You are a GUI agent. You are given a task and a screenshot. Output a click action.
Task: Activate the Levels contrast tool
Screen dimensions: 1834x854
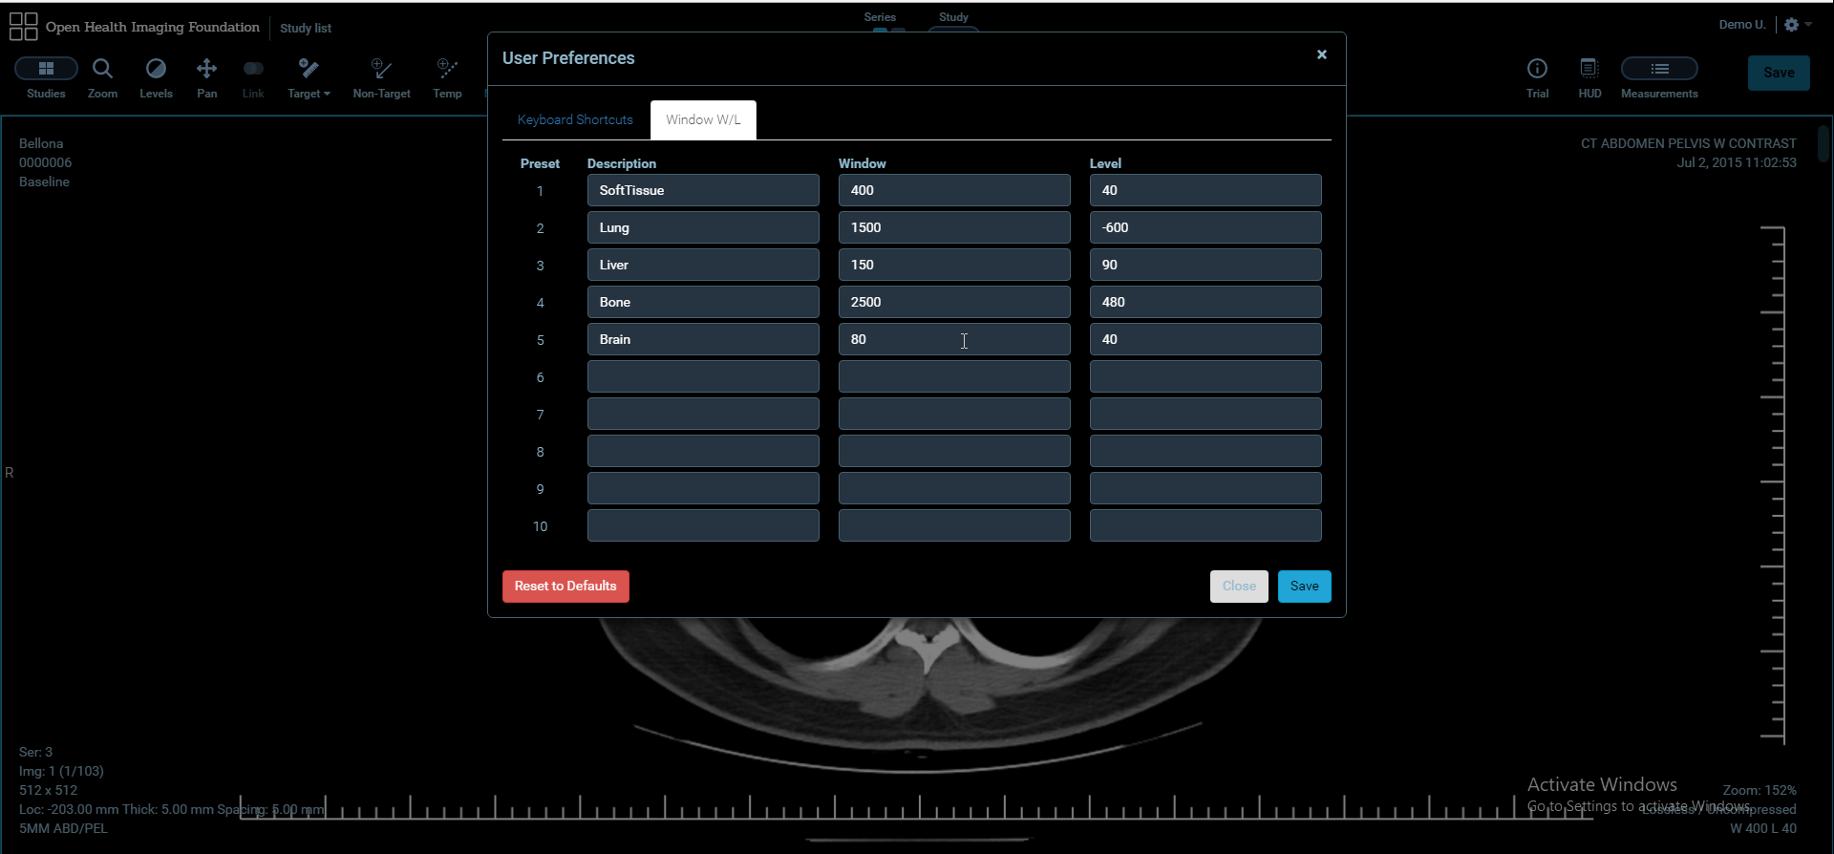coord(156,69)
